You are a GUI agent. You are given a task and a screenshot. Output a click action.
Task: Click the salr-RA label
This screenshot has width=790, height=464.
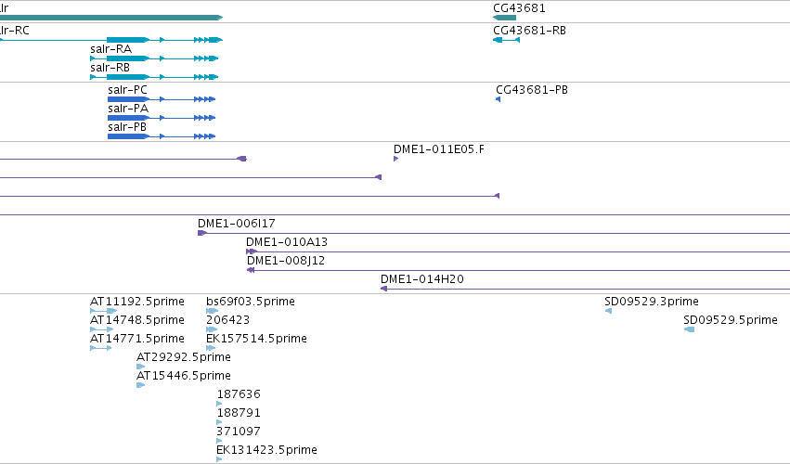110,49
